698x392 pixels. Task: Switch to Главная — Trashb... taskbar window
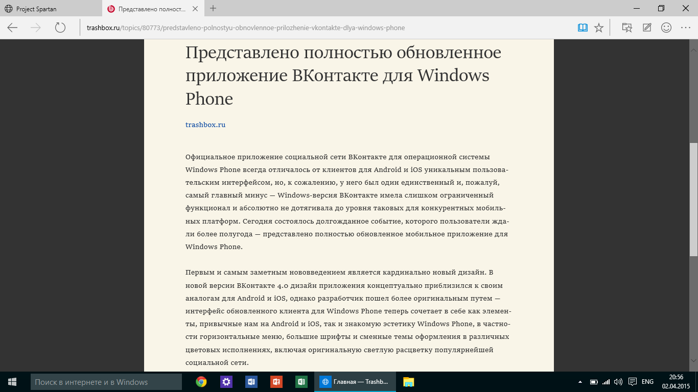pos(354,382)
